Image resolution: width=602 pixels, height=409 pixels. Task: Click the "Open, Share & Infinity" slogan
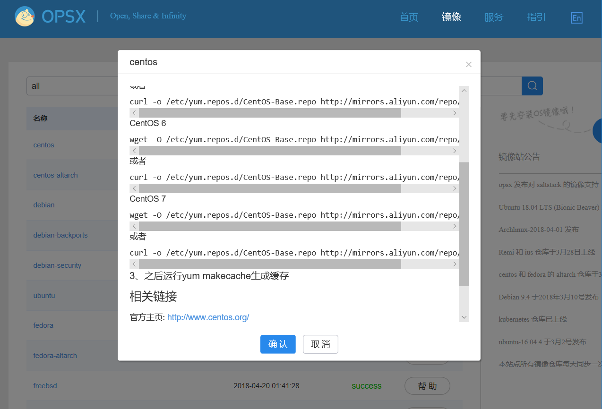pos(148,16)
